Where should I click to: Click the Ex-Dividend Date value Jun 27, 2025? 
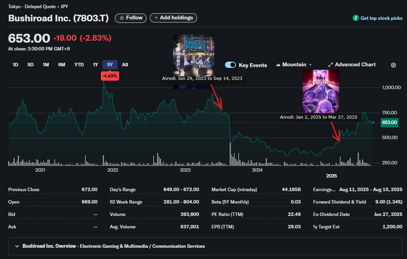[x=388, y=214]
